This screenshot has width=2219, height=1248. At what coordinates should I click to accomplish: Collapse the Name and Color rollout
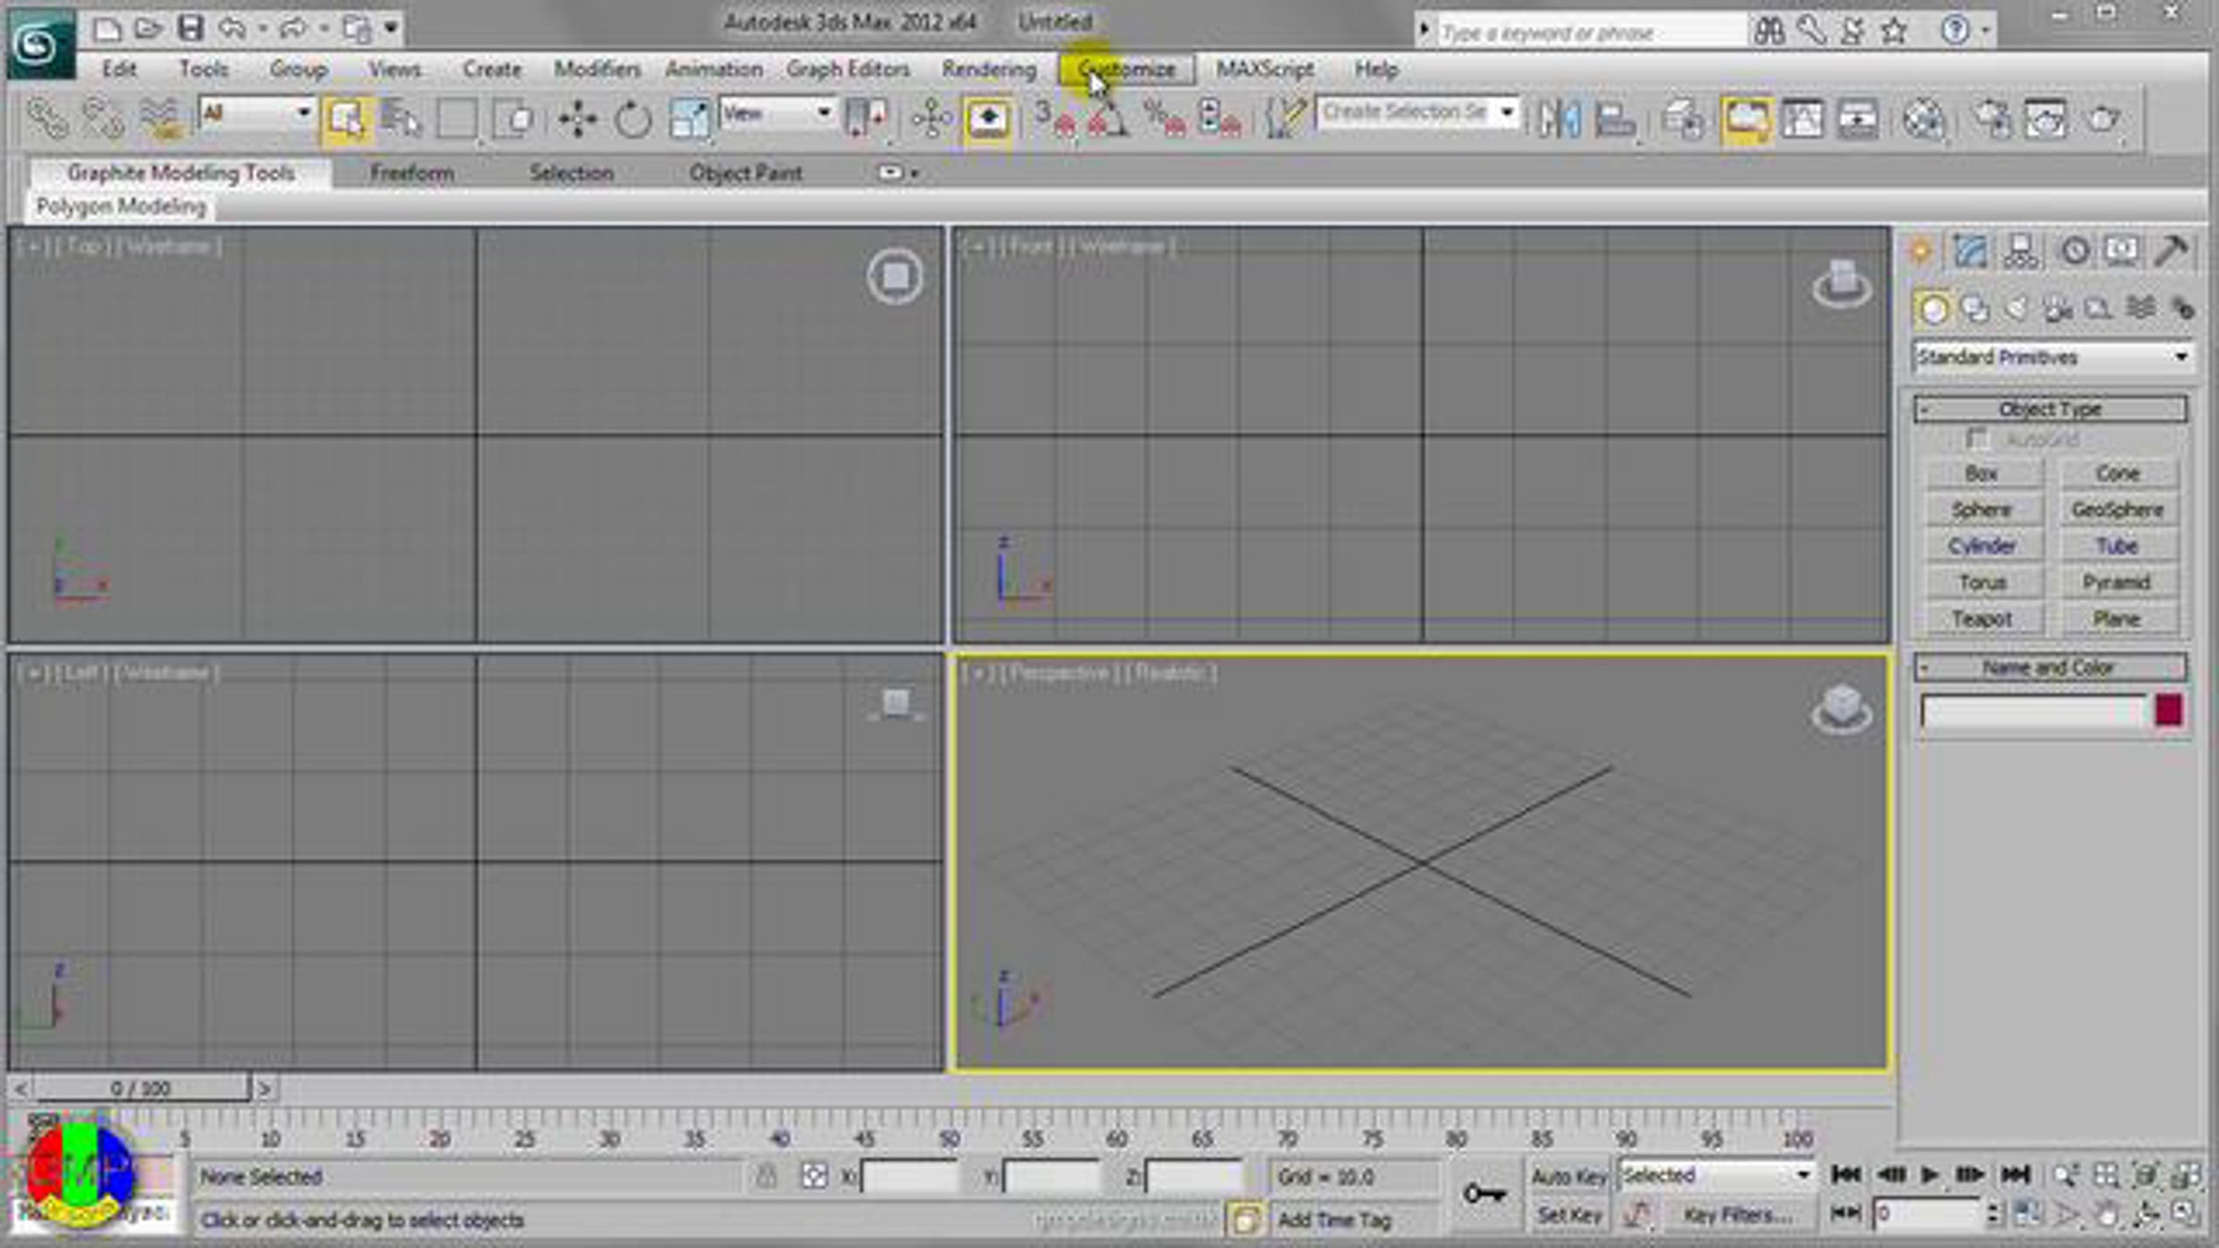[2051, 667]
